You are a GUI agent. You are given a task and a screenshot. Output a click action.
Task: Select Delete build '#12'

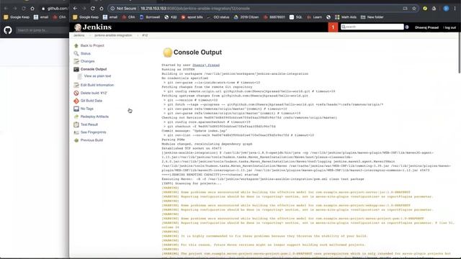[x=94, y=93]
